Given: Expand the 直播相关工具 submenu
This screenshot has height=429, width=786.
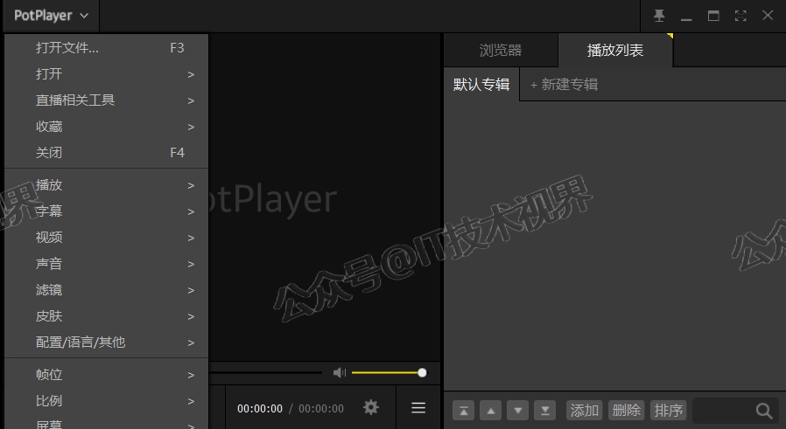Looking at the screenshot, I should click(106, 100).
